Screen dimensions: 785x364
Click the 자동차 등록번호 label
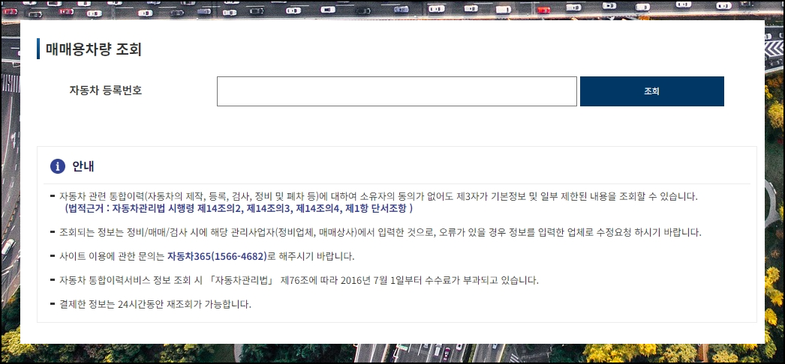pos(106,91)
